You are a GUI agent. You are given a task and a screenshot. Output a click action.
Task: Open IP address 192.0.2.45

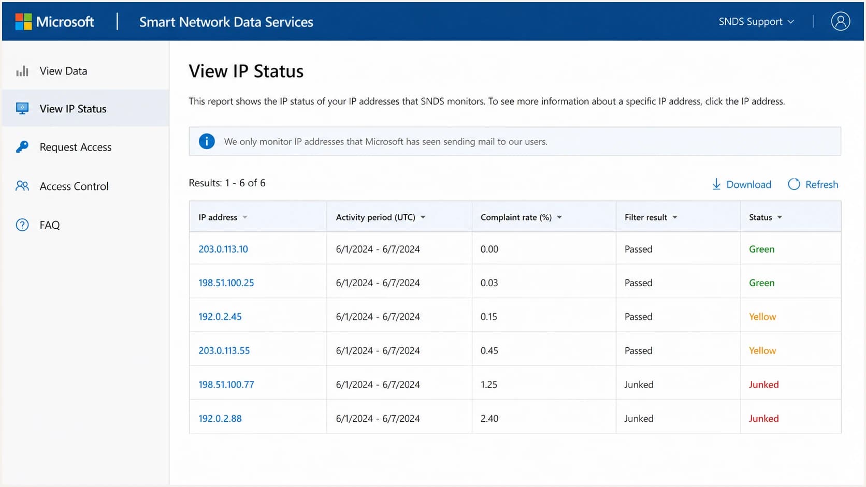point(220,316)
